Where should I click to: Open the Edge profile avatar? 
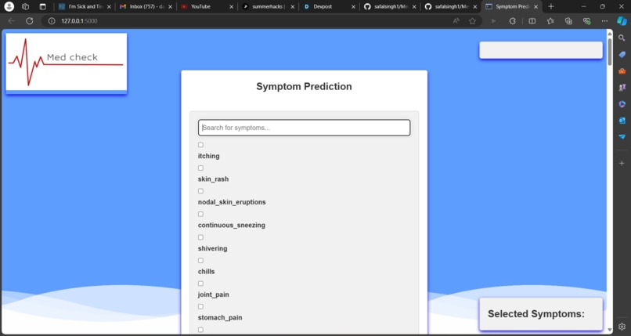pyautogui.click(x=9, y=6)
